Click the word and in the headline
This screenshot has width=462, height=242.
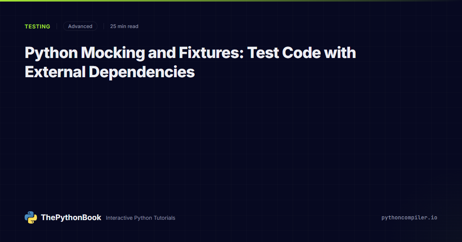[162, 53]
